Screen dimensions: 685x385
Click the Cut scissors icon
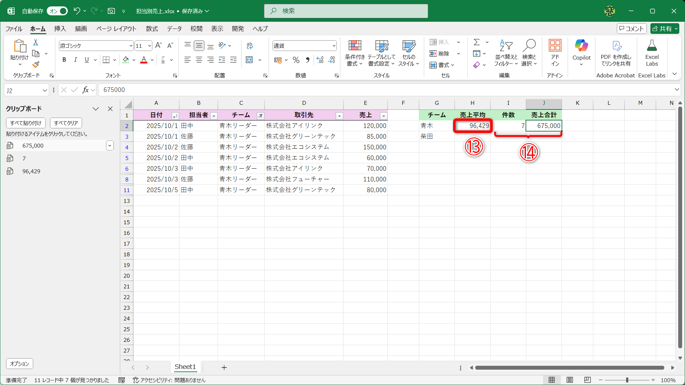click(36, 42)
